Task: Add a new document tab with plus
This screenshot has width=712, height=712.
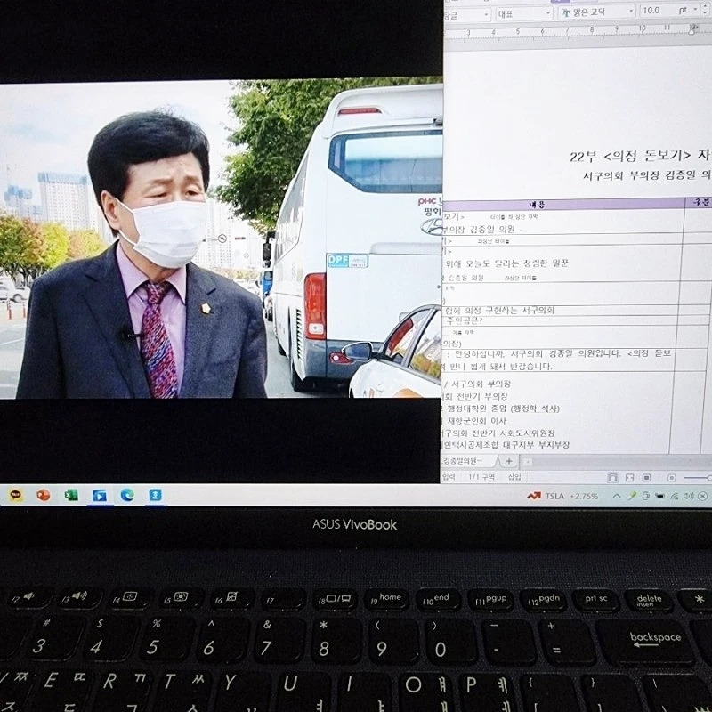Action: click(x=509, y=461)
